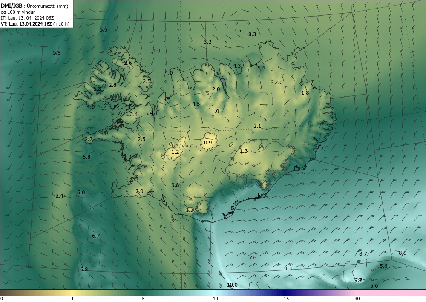
Task: Click the 'DMI/IGB : Úrkomumætti (mm)' title line
Action: coord(35,6)
